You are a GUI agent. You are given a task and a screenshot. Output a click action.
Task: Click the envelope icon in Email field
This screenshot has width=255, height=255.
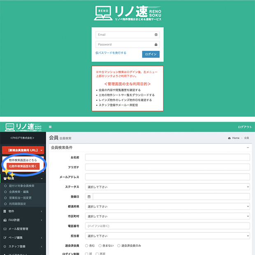point(156,35)
